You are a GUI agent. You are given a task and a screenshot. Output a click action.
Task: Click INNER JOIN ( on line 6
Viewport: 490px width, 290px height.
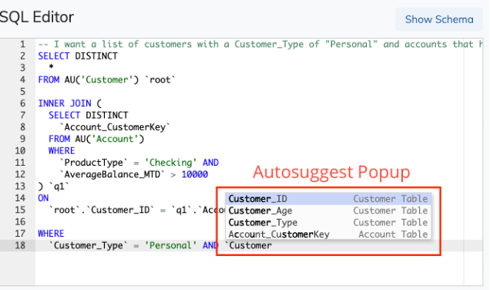coord(69,103)
